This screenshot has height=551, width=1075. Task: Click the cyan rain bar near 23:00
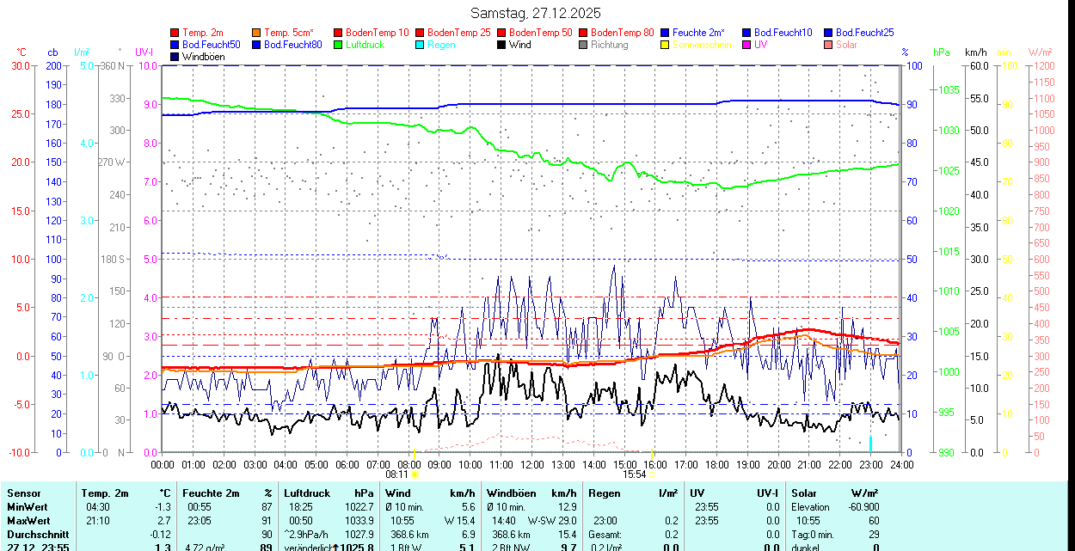(870, 443)
